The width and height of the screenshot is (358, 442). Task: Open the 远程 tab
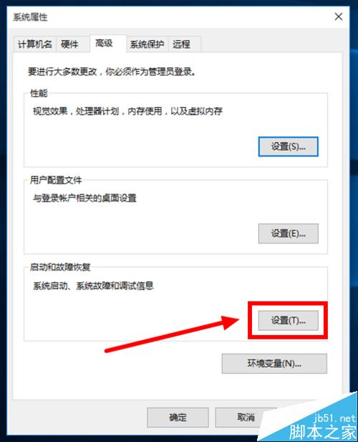[x=184, y=44]
